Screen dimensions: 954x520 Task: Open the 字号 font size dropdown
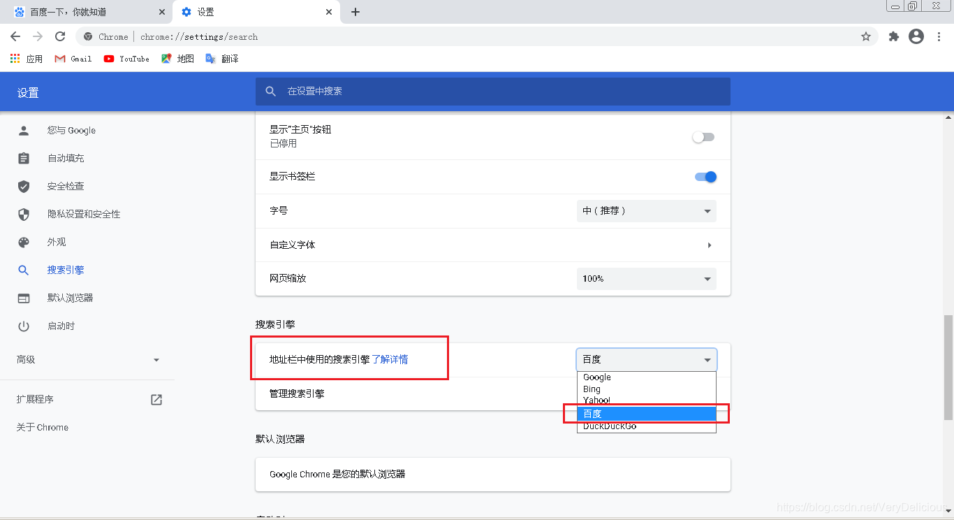[x=646, y=210]
